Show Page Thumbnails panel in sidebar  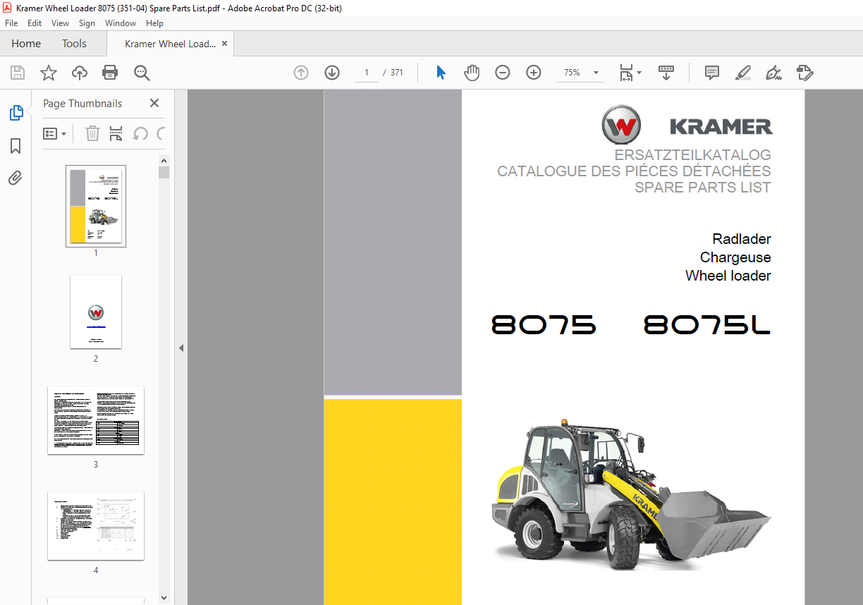(x=16, y=113)
